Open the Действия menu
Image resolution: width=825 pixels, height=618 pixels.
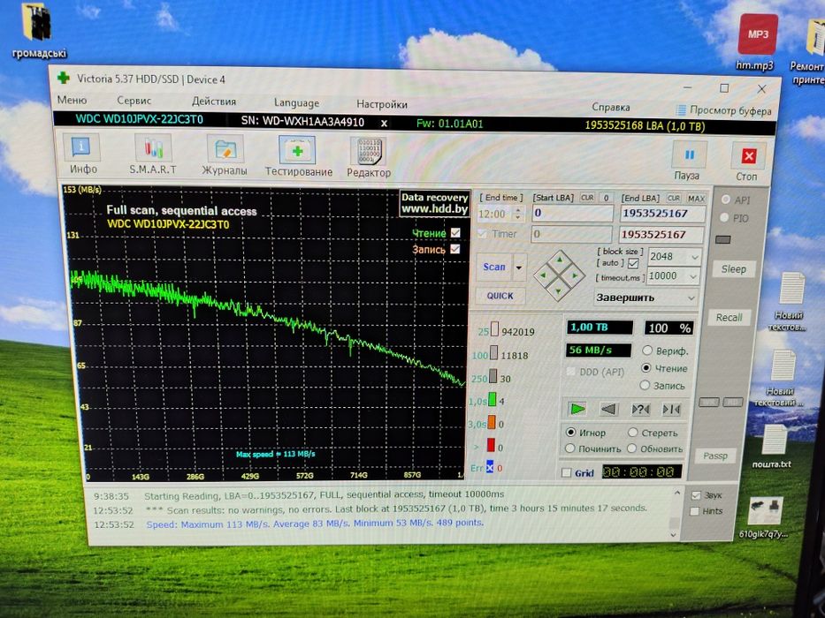[x=214, y=102]
